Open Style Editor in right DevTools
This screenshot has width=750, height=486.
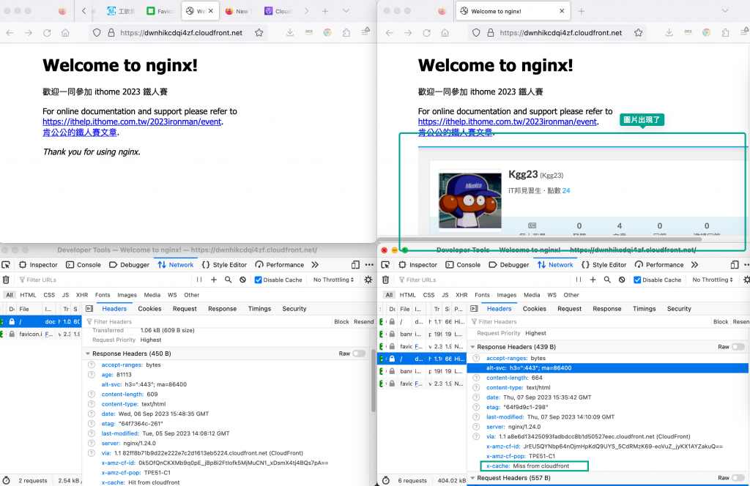(x=604, y=265)
